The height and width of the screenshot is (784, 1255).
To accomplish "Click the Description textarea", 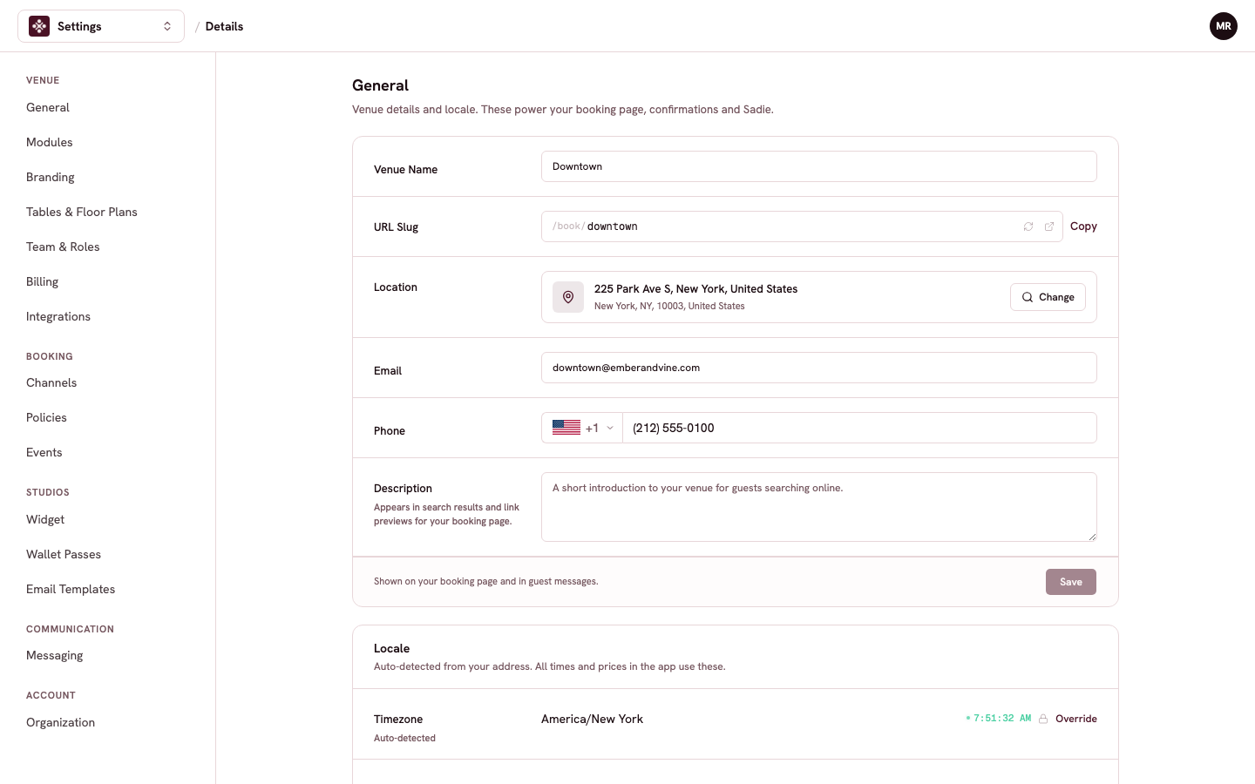I will click(x=819, y=507).
